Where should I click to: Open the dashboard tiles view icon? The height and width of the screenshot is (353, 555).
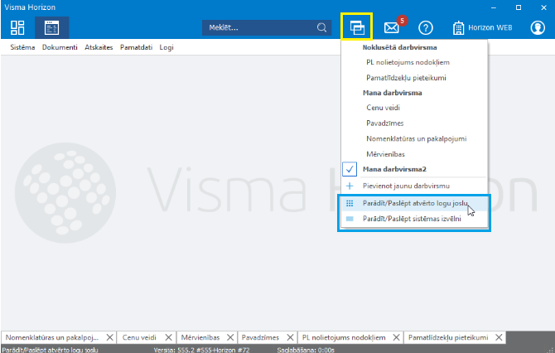point(17,27)
